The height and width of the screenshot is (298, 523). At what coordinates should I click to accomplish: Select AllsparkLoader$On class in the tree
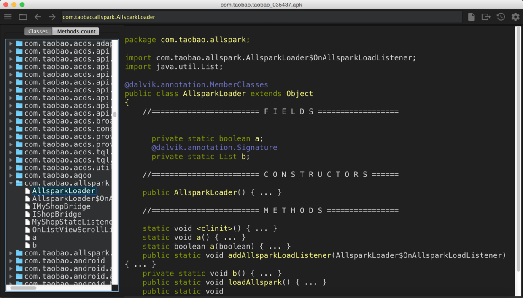click(x=72, y=198)
